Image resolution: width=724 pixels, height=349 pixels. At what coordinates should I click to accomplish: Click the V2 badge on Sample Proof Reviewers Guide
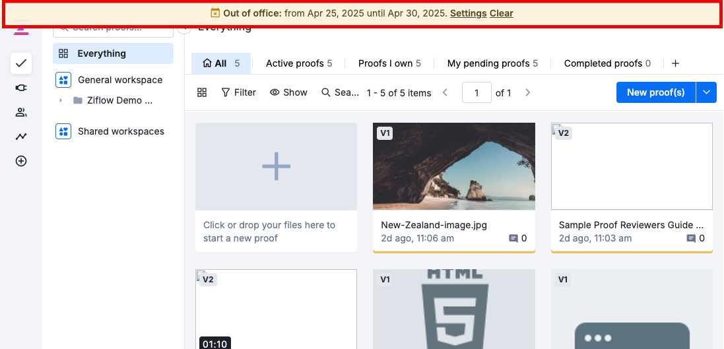564,133
